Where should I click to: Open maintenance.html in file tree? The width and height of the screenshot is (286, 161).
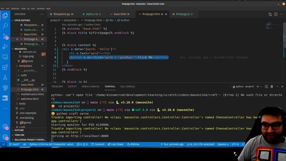click(32, 94)
